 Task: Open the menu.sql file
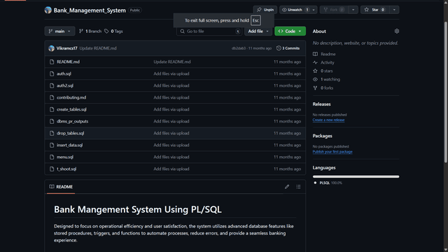click(x=65, y=157)
